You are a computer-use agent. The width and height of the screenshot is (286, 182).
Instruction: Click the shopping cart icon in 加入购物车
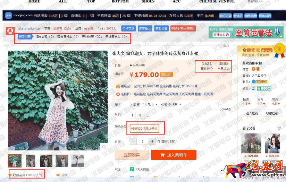click(162, 155)
